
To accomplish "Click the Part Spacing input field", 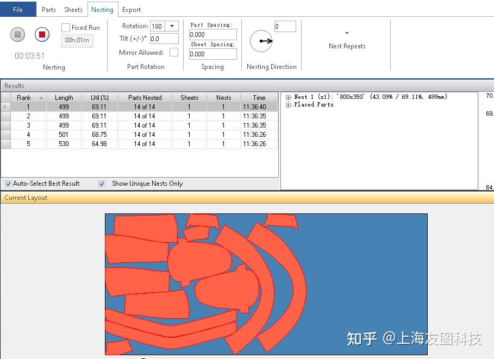I will [x=211, y=34].
